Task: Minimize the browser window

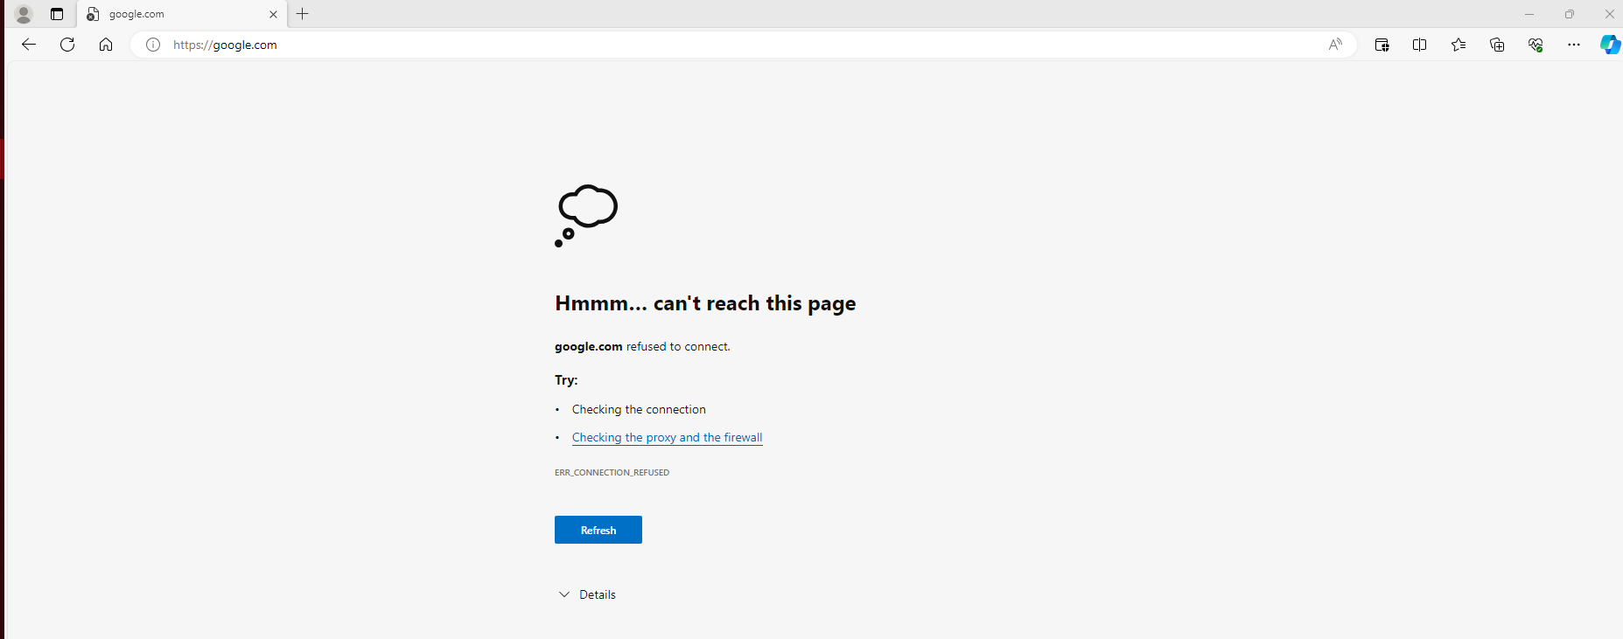Action: click(x=1529, y=14)
